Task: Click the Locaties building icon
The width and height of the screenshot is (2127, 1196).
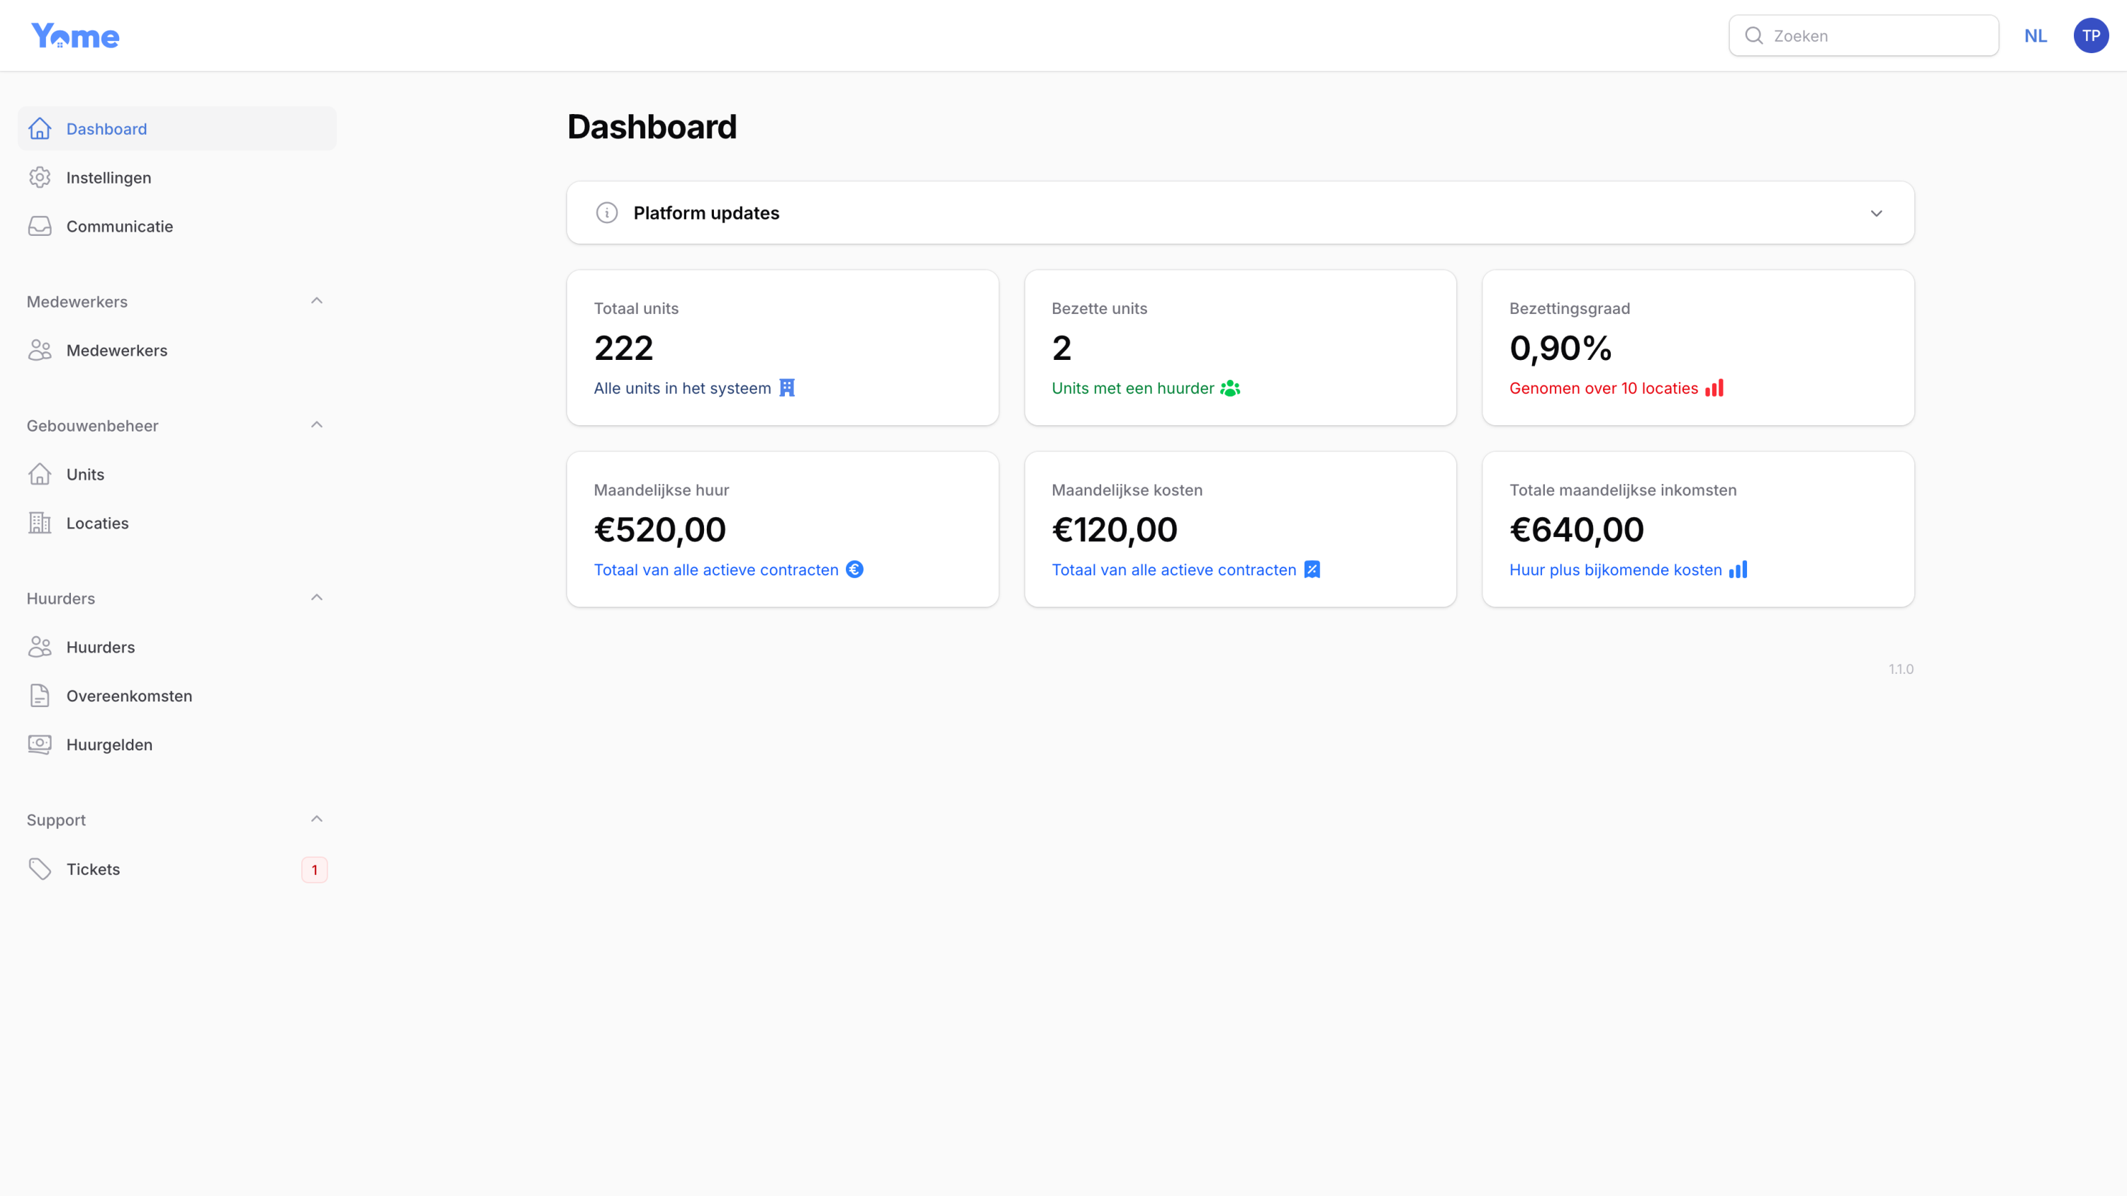Action: coord(40,522)
